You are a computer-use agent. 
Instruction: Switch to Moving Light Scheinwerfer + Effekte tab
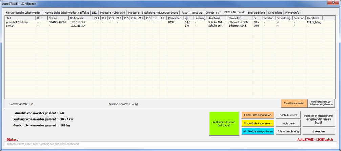pyautogui.click(x=67, y=13)
